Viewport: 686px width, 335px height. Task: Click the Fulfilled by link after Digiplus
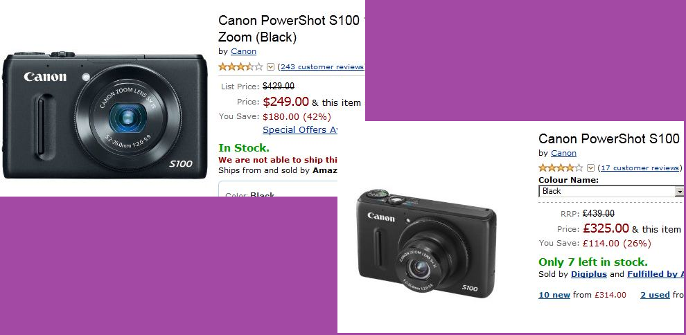[656, 274]
